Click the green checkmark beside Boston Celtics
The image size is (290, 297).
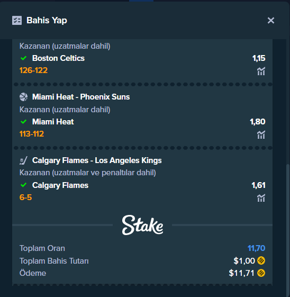pos(23,58)
